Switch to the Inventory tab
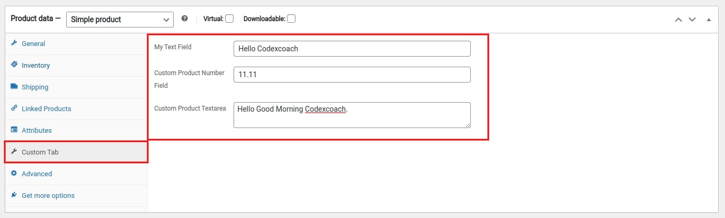 pos(35,65)
